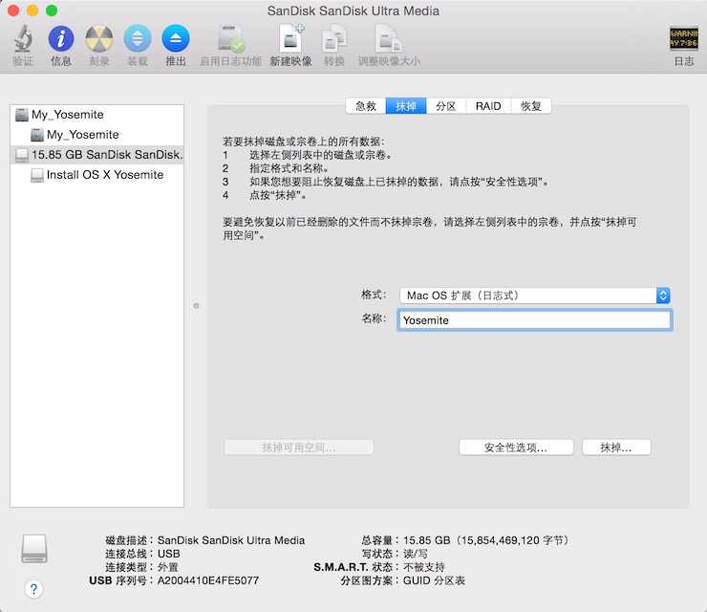The image size is (707, 612).
Task: Click write status 读/写 value
Action: coord(416,554)
